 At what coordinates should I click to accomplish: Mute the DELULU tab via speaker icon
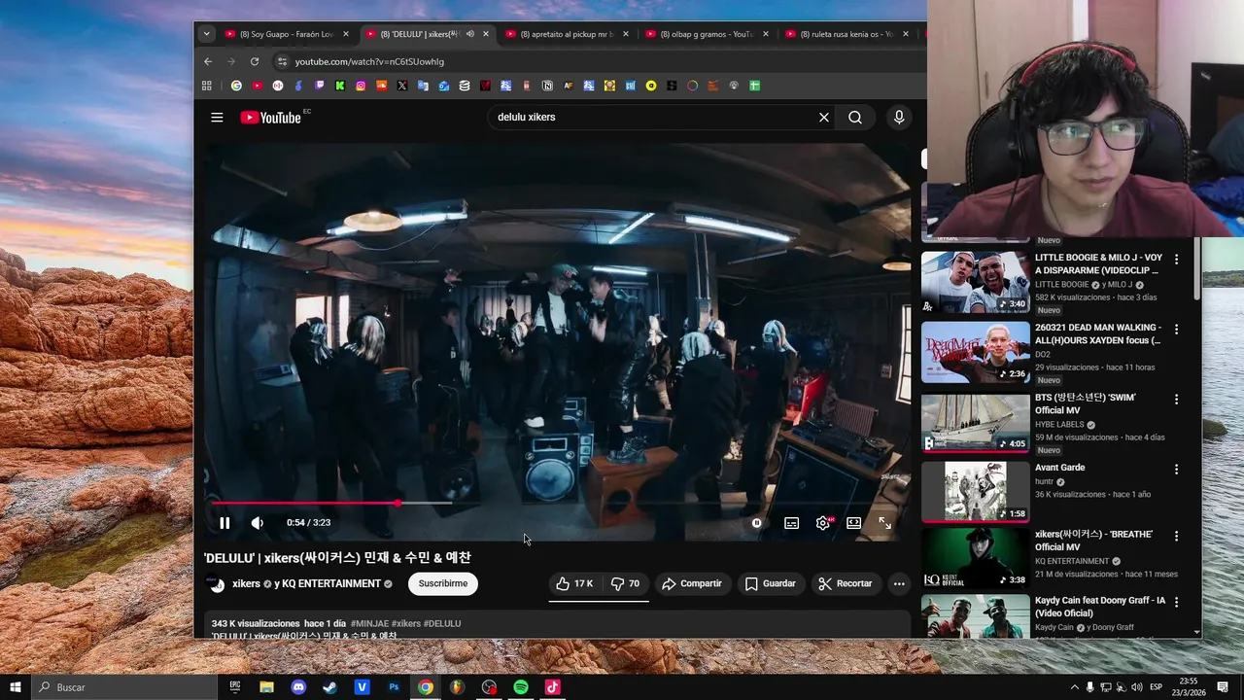pyautogui.click(x=470, y=34)
